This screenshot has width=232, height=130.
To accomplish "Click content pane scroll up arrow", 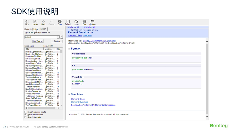I will point(207,42).
